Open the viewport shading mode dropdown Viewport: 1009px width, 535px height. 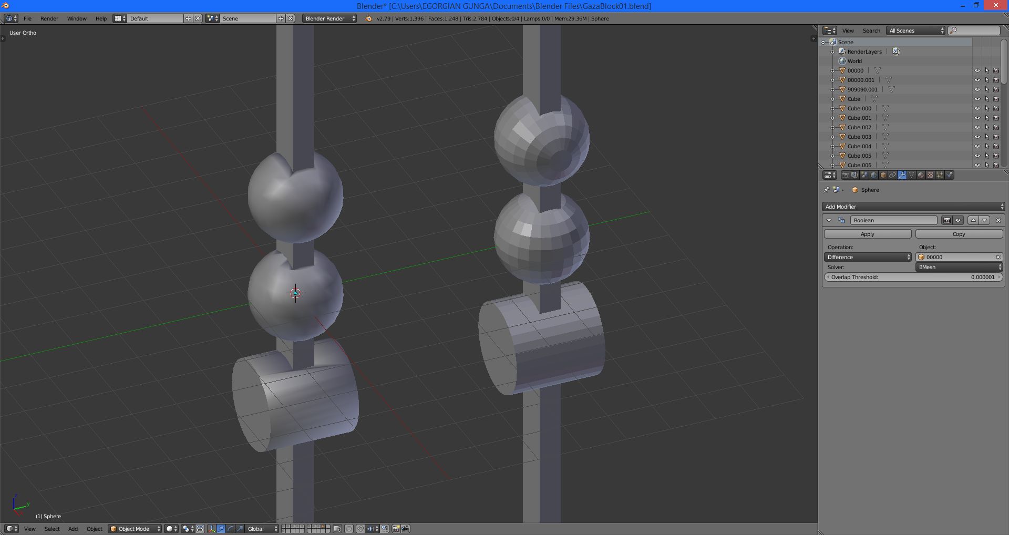click(171, 529)
